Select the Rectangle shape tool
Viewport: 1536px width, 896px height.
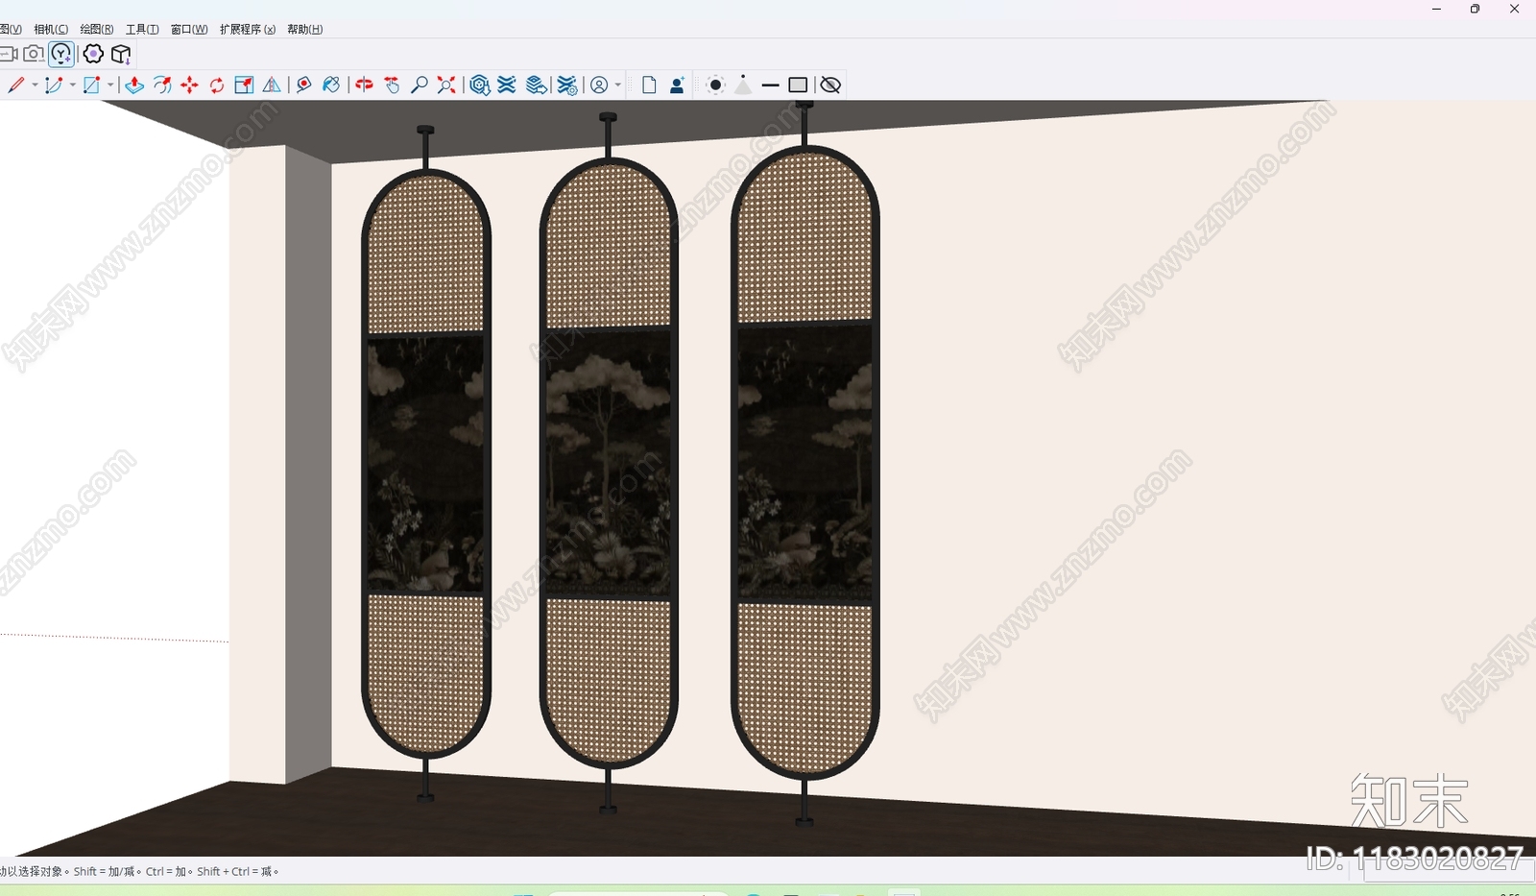click(91, 85)
